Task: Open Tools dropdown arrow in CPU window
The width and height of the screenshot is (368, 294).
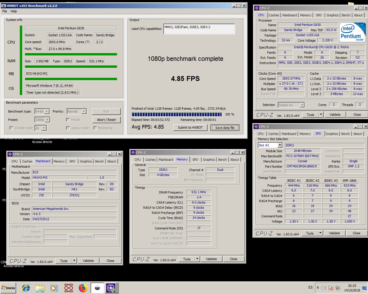Action: click(321, 115)
